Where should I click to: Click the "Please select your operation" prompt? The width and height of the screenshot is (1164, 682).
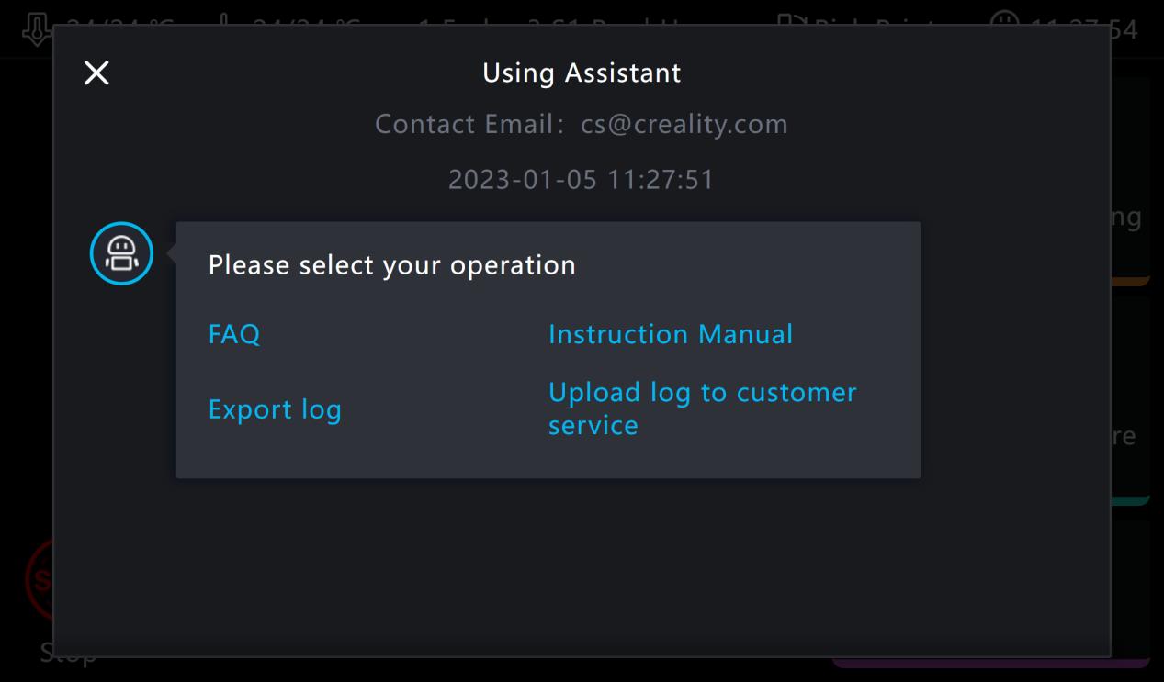tap(391, 265)
